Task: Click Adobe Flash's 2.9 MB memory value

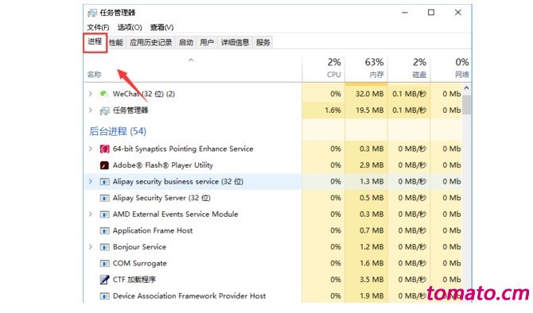Action: tap(372, 165)
